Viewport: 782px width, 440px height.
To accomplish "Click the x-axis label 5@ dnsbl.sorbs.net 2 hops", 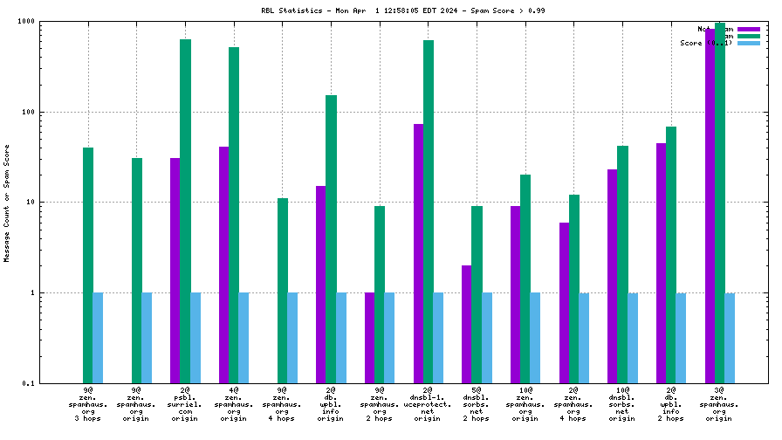I will click(477, 403).
